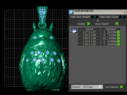Open the Diamond (3.52 spg) material dropdown
Viewport: 127px width, 95px height.
101,87
